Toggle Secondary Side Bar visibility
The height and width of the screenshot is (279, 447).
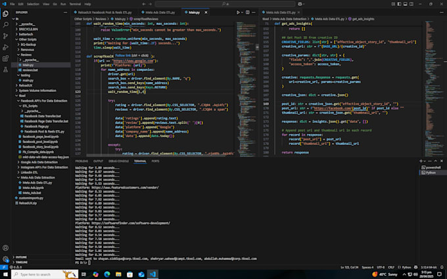tap(412, 4)
